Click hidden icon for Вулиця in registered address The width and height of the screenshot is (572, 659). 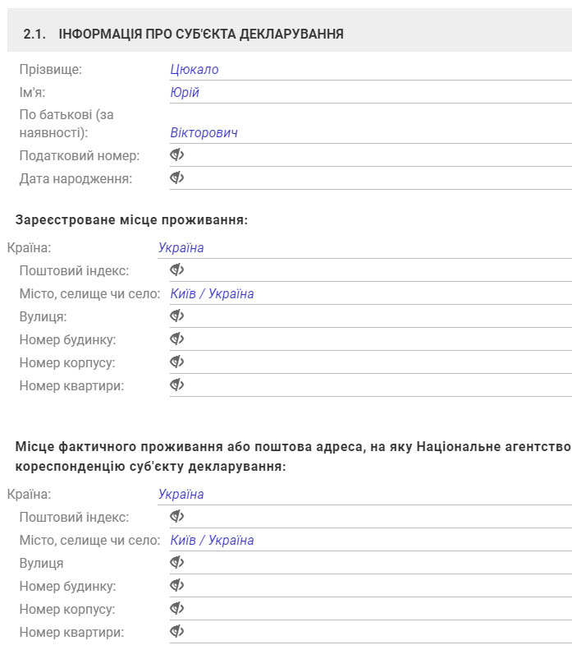pos(177,316)
